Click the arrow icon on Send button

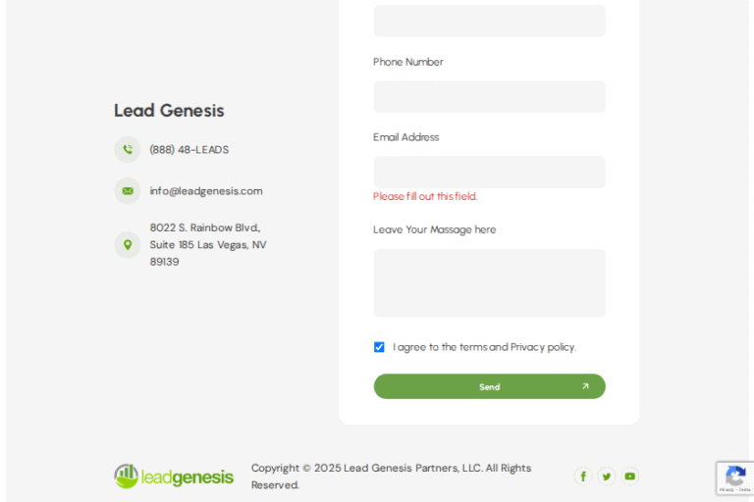click(x=585, y=386)
